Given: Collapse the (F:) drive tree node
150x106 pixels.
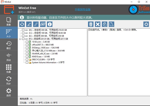Looking at the screenshot, I should tap(20, 39).
